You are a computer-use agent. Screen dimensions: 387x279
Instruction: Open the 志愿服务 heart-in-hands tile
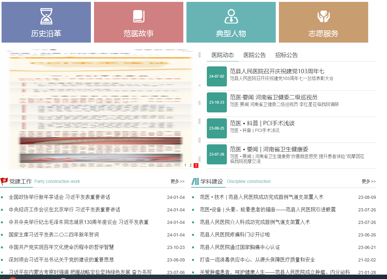(x=323, y=22)
